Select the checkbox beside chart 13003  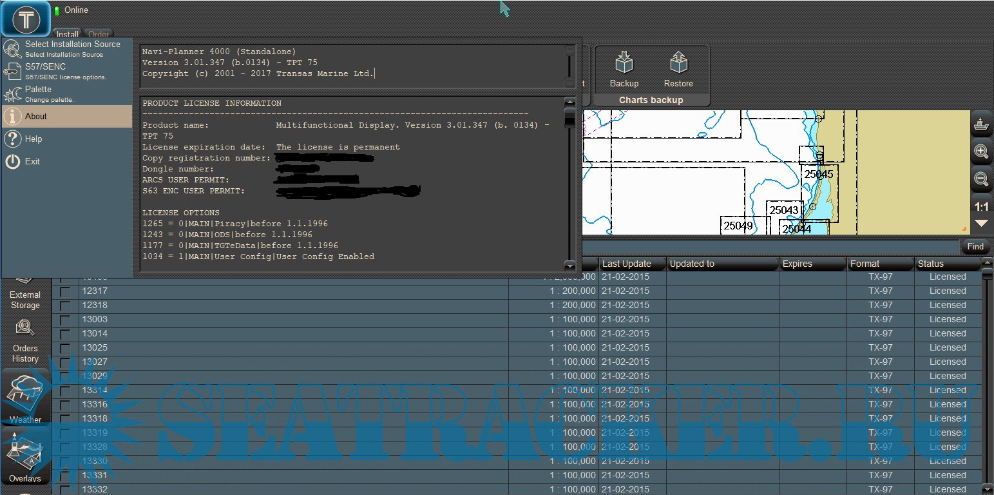65,320
